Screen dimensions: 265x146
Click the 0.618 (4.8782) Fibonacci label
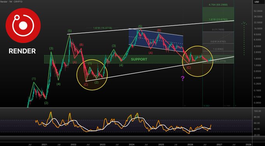[218, 42]
